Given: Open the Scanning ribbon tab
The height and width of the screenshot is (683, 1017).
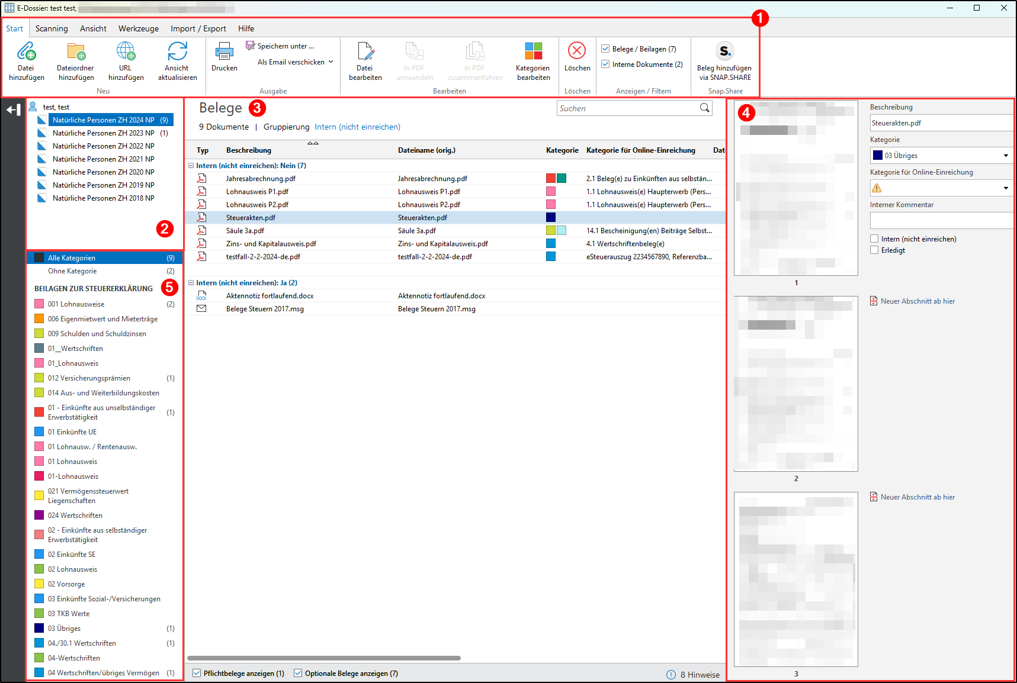Looking at the screenshot, I should 52,28.
